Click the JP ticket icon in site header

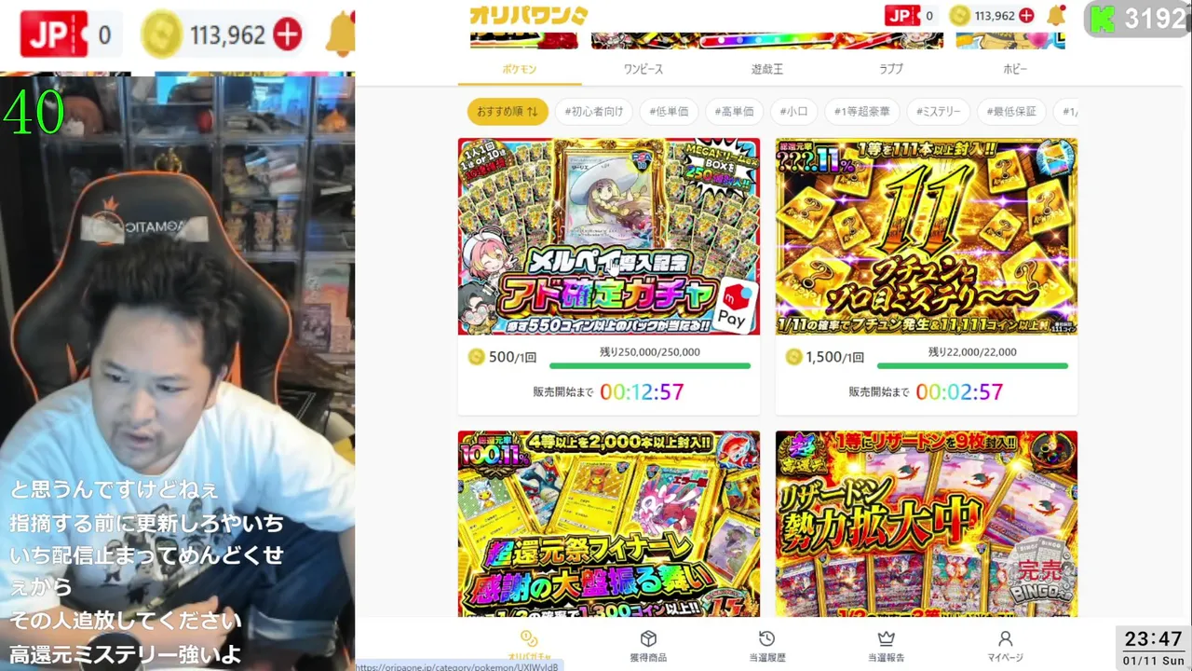point(902,15)
